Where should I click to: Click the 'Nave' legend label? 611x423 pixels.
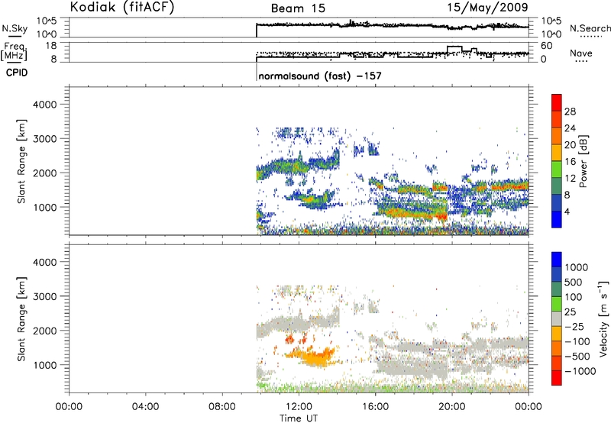[x=580, y=53]
